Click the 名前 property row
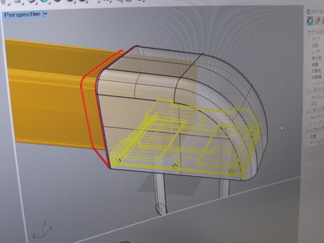Image resolution: width=324 pixels, height=243 pixels. pos(315,45)
